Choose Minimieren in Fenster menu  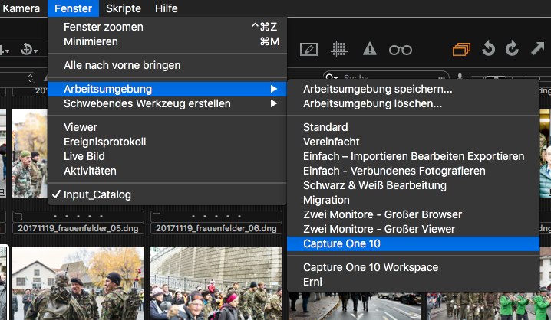[x=167, y=41]
